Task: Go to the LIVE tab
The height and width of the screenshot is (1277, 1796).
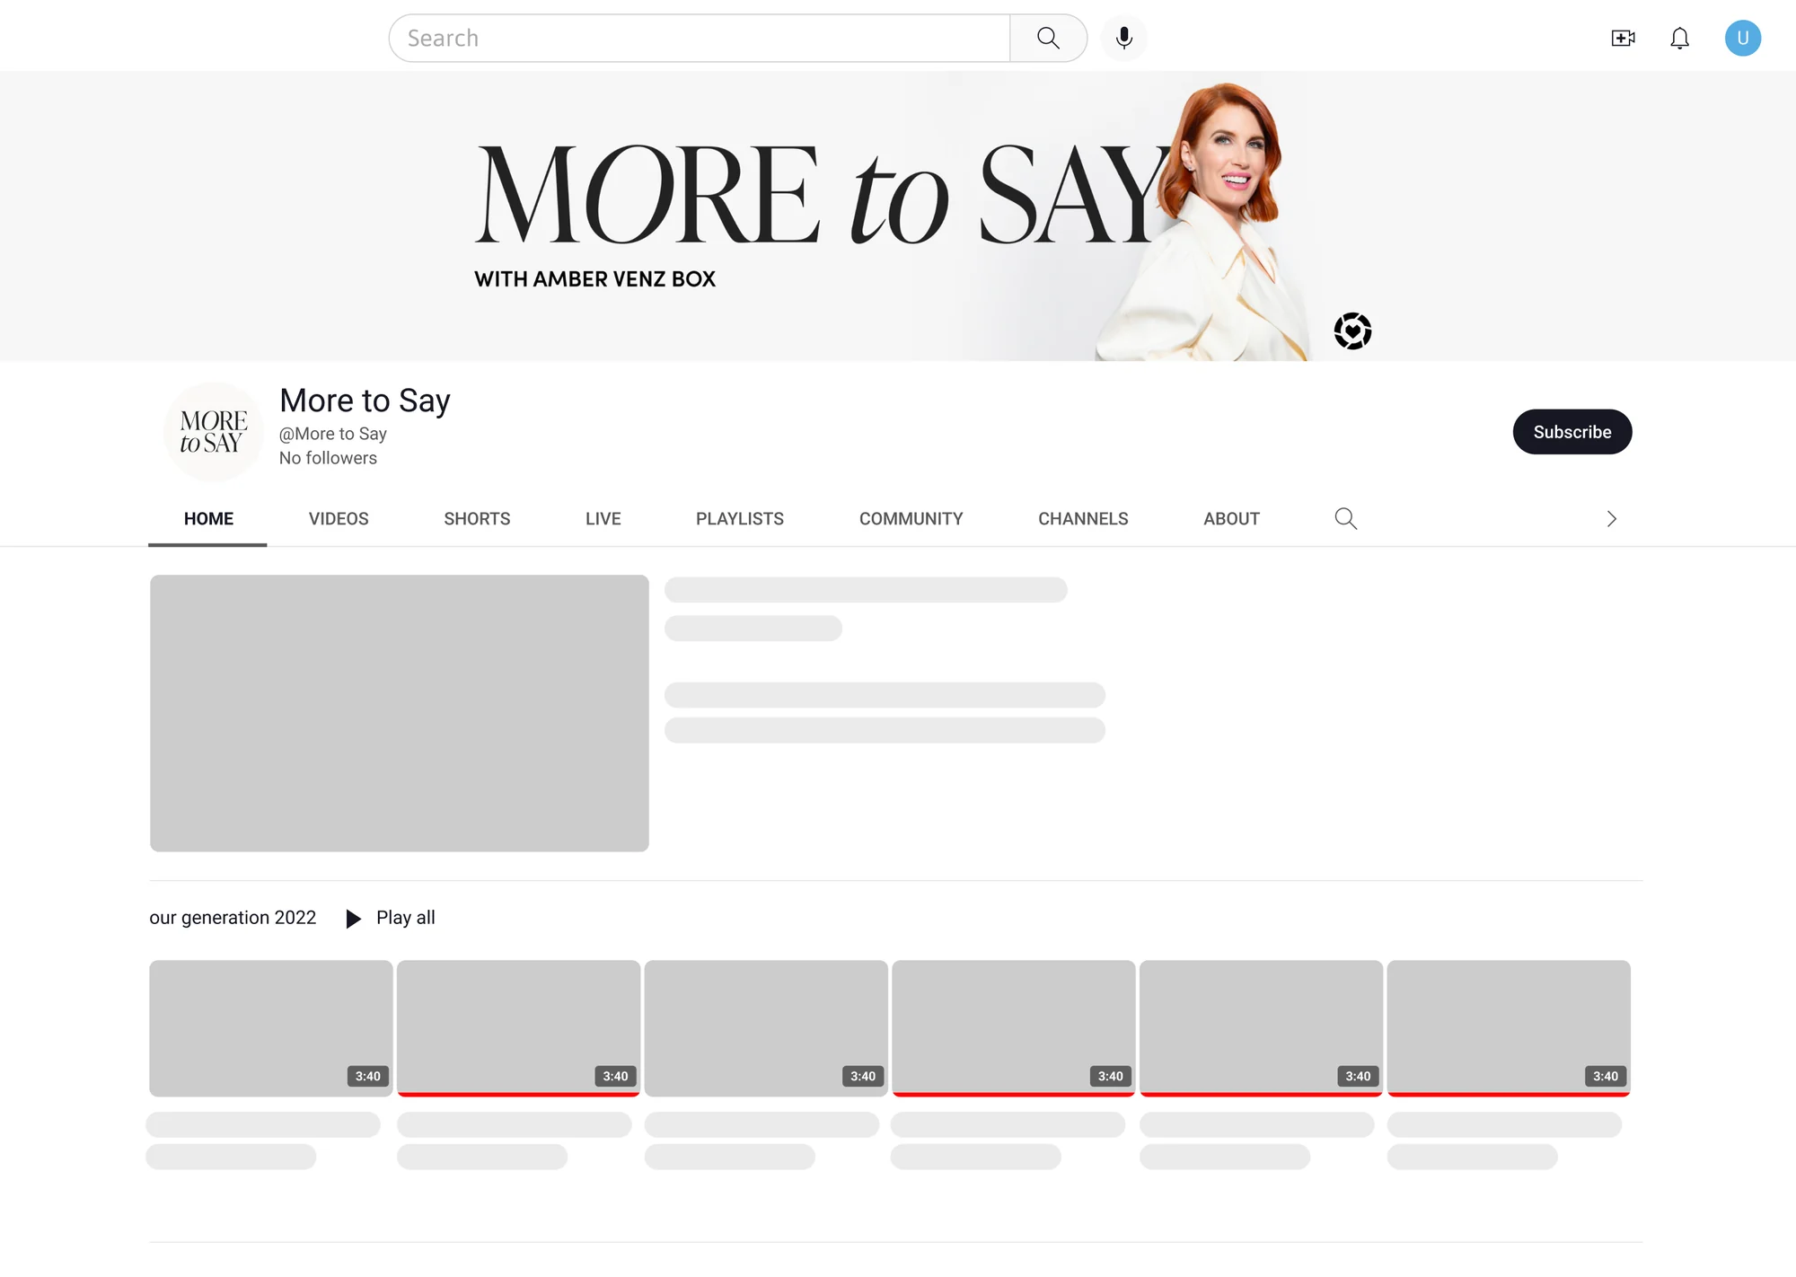Action: click(603, 518)
